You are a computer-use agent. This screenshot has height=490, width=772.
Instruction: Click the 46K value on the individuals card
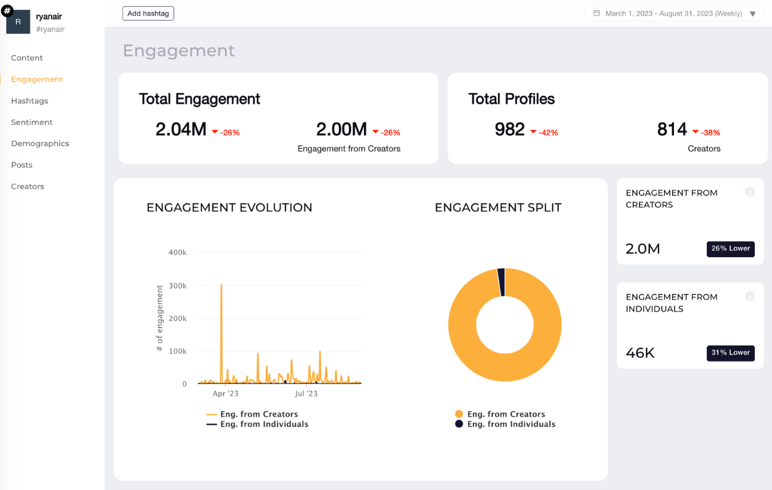[x=640, y=353]
